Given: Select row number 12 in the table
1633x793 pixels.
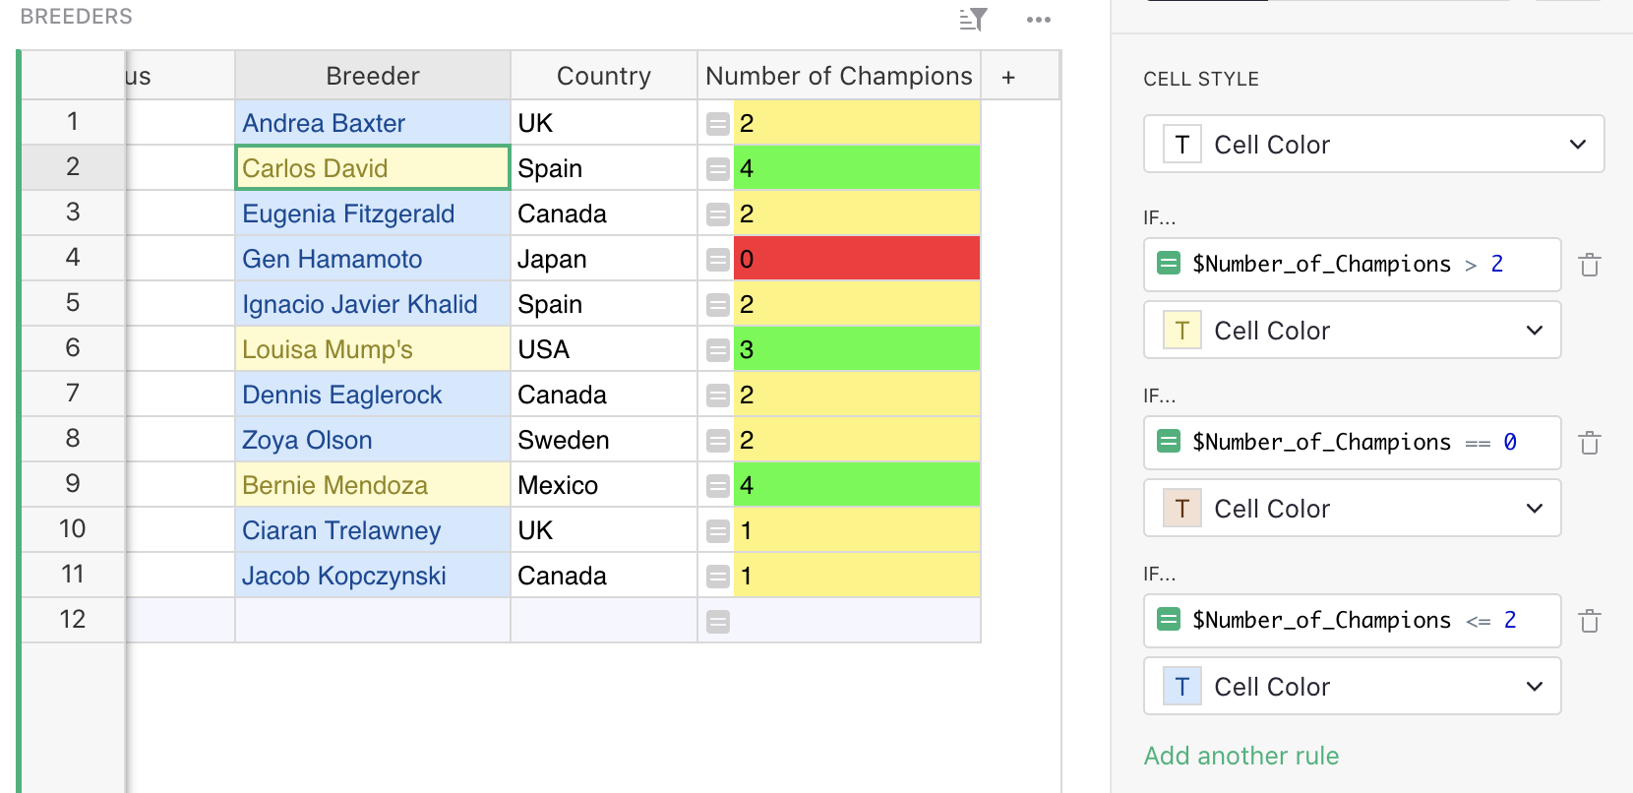Looking at the screenshot, I should 73,619.
